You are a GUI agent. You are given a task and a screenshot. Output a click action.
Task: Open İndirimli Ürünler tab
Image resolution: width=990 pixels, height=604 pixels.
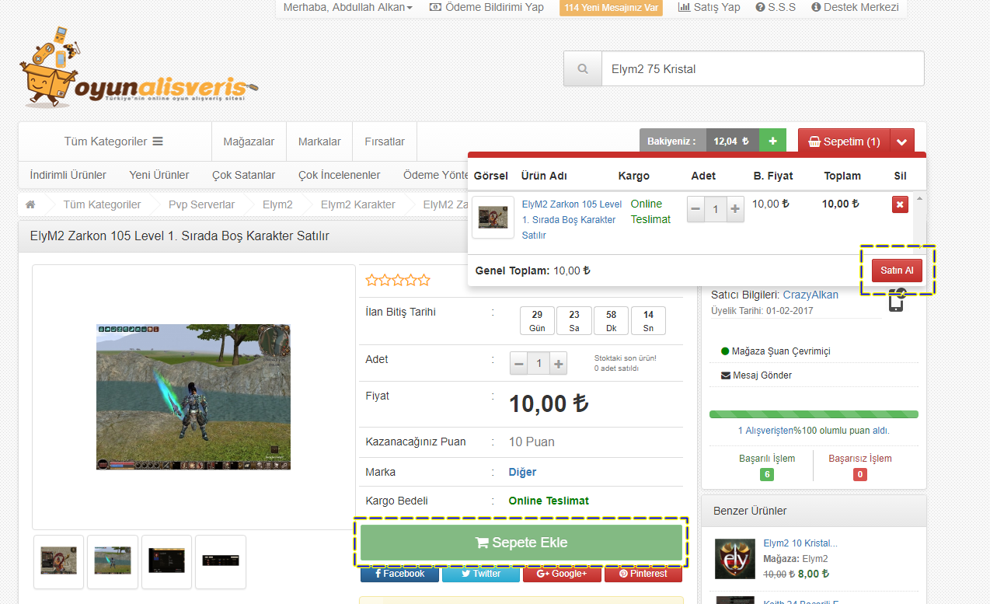pyautogui.click(x=68, y=175)
